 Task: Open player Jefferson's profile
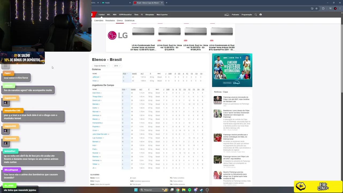pyautogui.click(x=96, y=77)
